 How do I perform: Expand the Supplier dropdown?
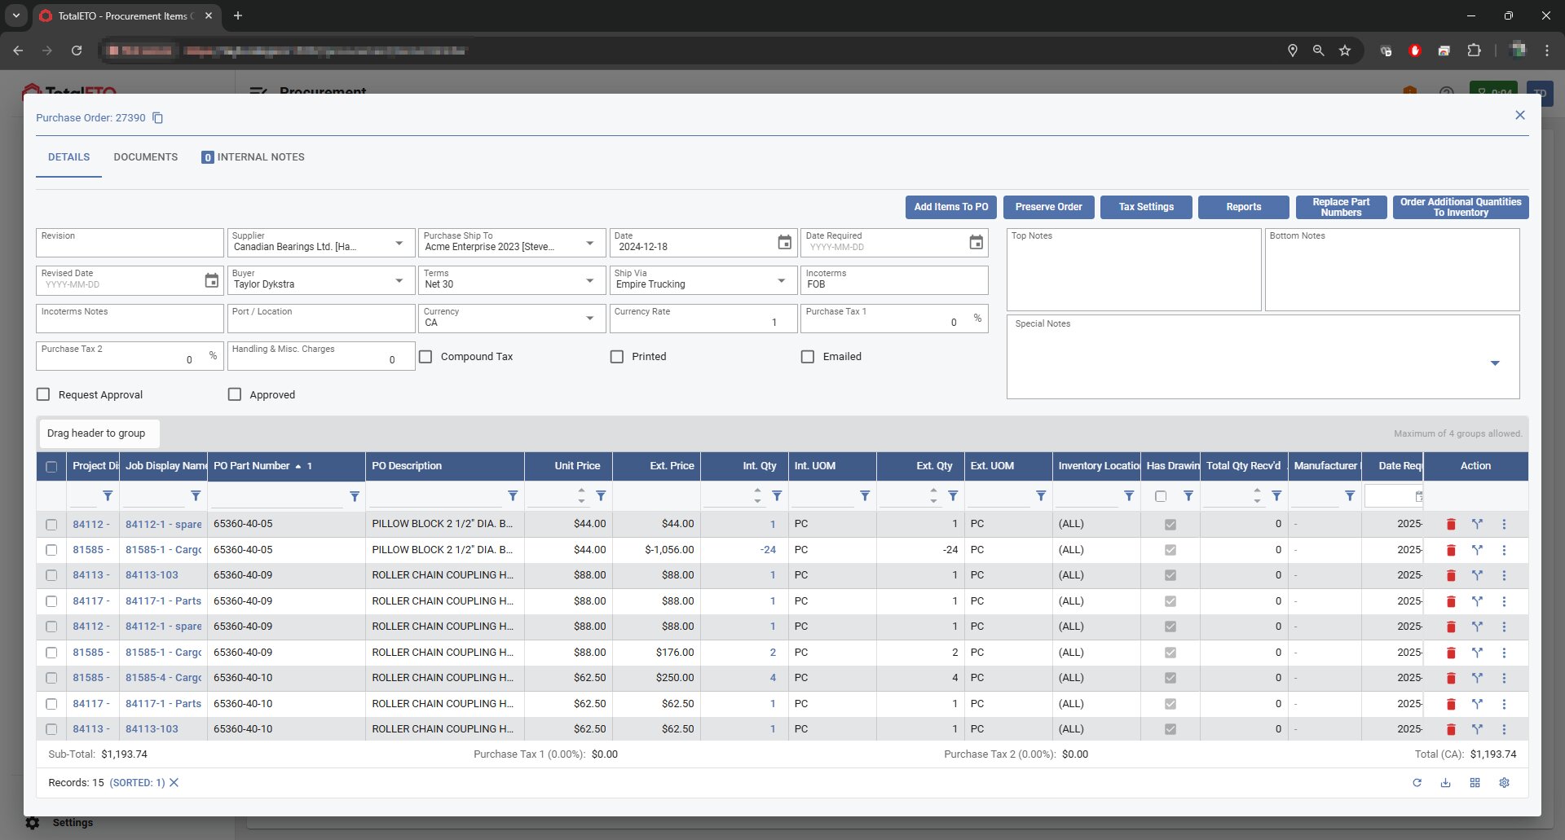coord(399,244)
